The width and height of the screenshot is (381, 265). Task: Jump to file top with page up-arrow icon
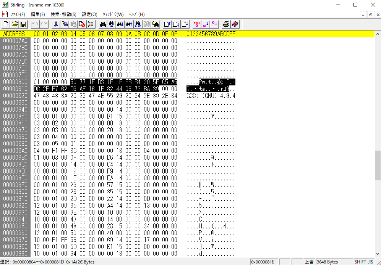pos(167,24)
